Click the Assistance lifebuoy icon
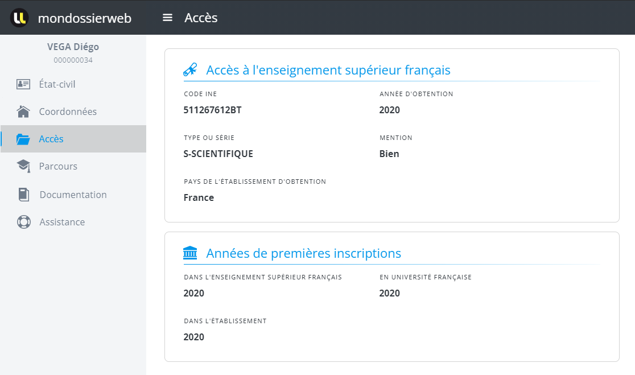 (23, 222)
